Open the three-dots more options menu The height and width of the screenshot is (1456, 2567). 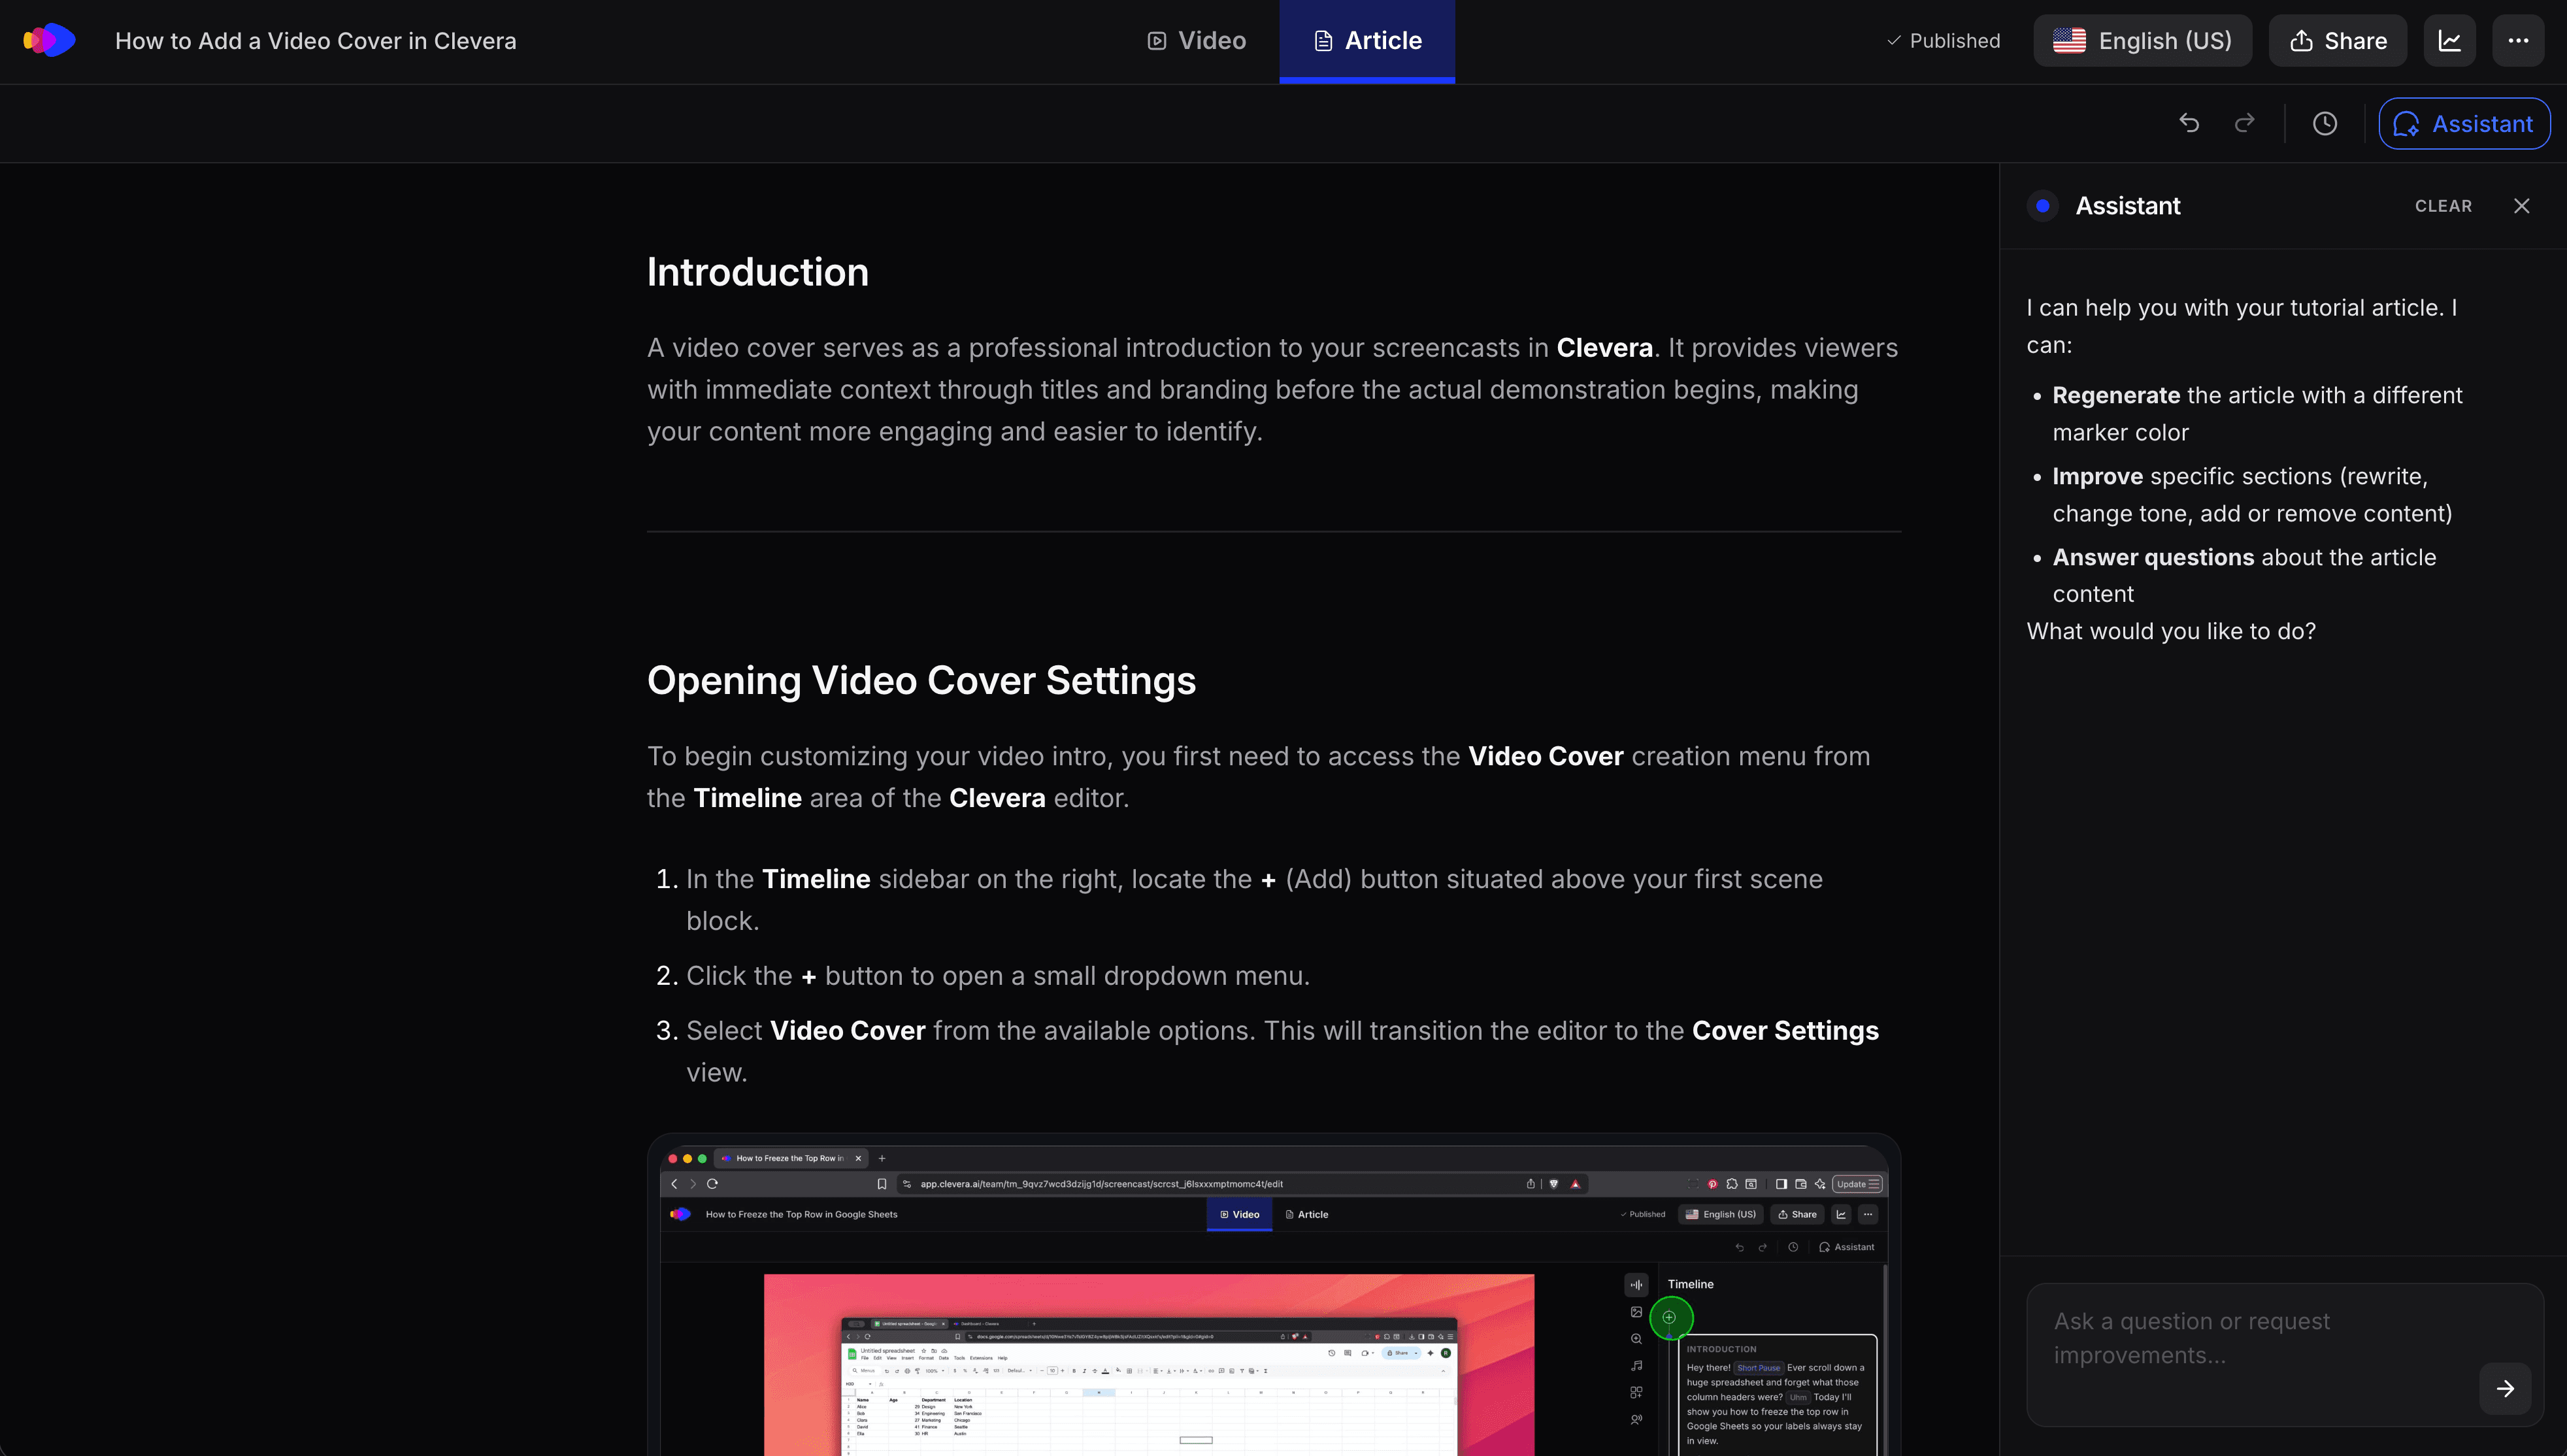[x=2518, y=41]
